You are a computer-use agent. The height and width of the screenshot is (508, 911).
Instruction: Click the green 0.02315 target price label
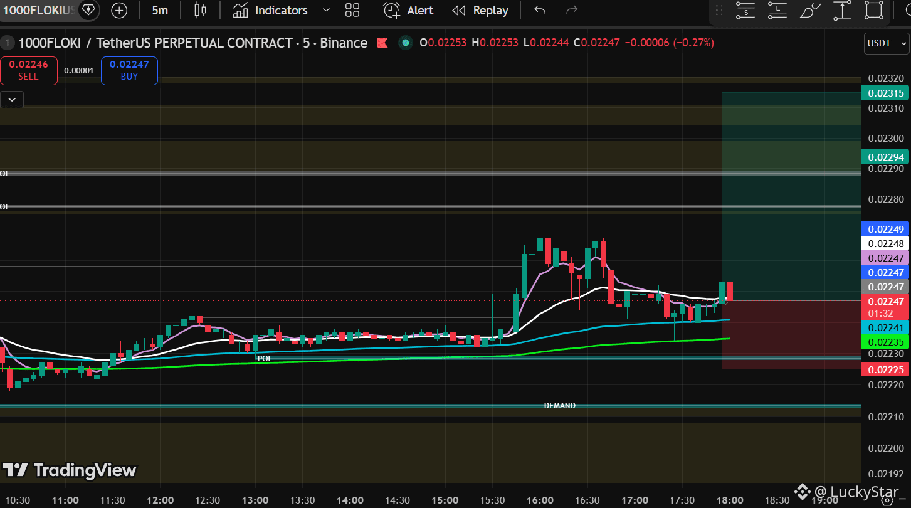pos(885,93)
